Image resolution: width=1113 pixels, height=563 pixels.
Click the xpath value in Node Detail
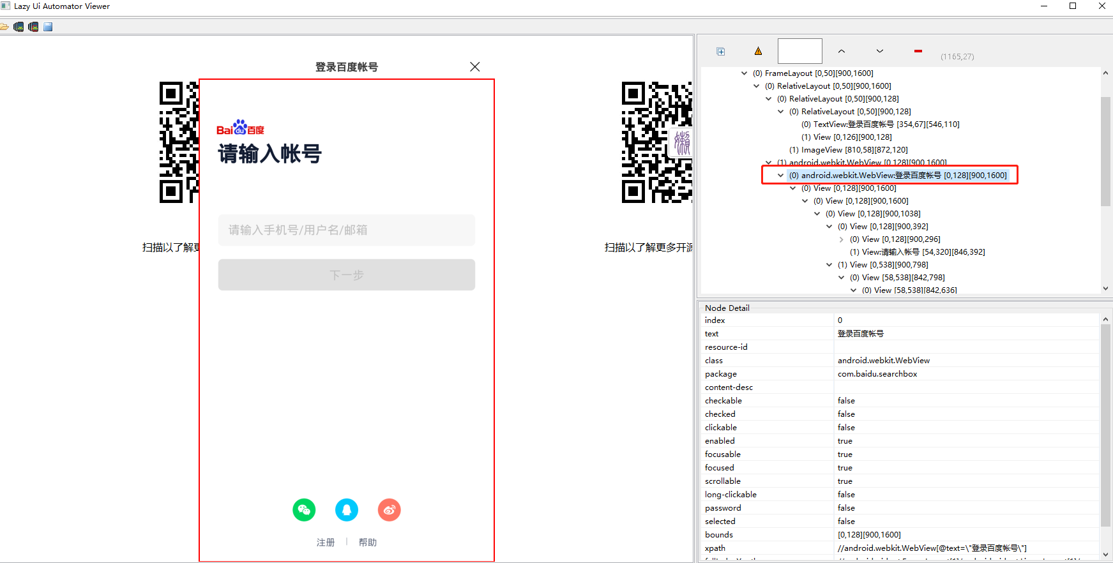click(x=932, y=548)
